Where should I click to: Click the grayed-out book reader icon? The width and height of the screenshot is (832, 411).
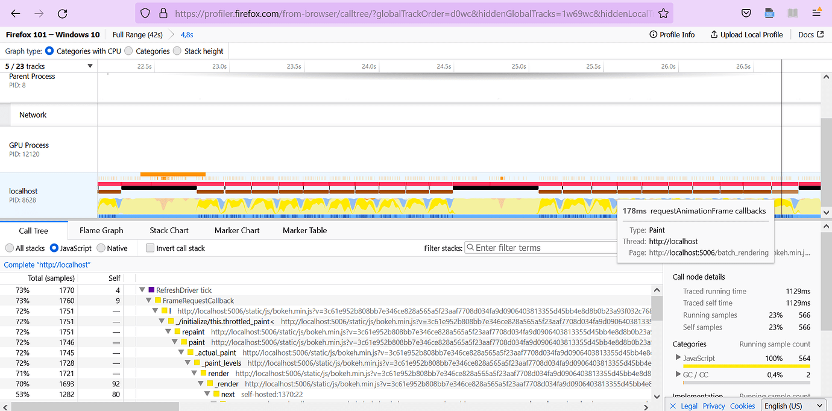point(793,13)
